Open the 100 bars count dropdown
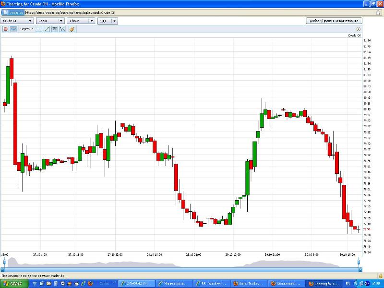This screenshot has height=288, width=384. point(108,21)
